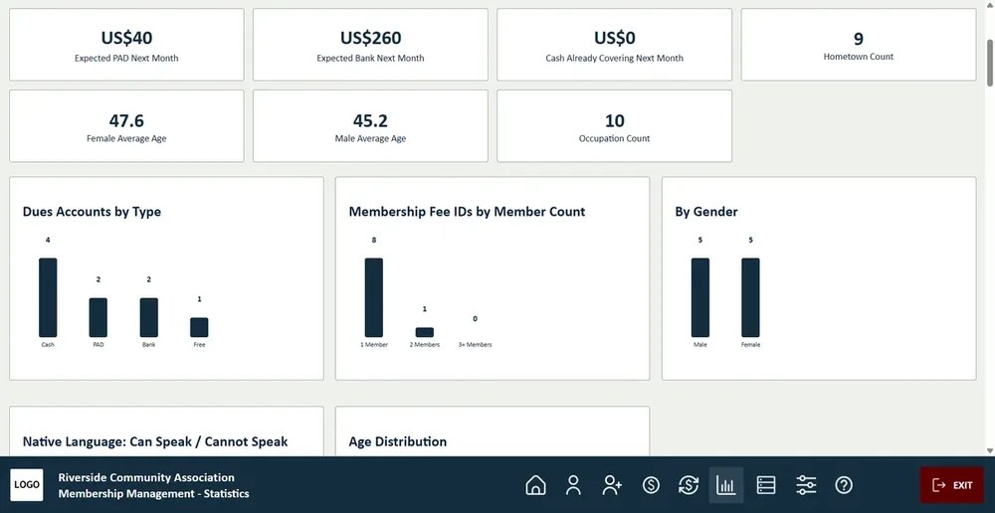The height and width of the screenshot is (513, 995).
Task: Select the statistics bar chart icon
Action: pos(726,485)
